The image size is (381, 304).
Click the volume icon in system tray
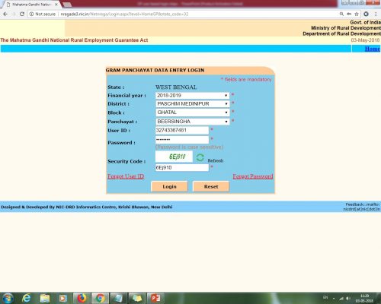(348, 299)
